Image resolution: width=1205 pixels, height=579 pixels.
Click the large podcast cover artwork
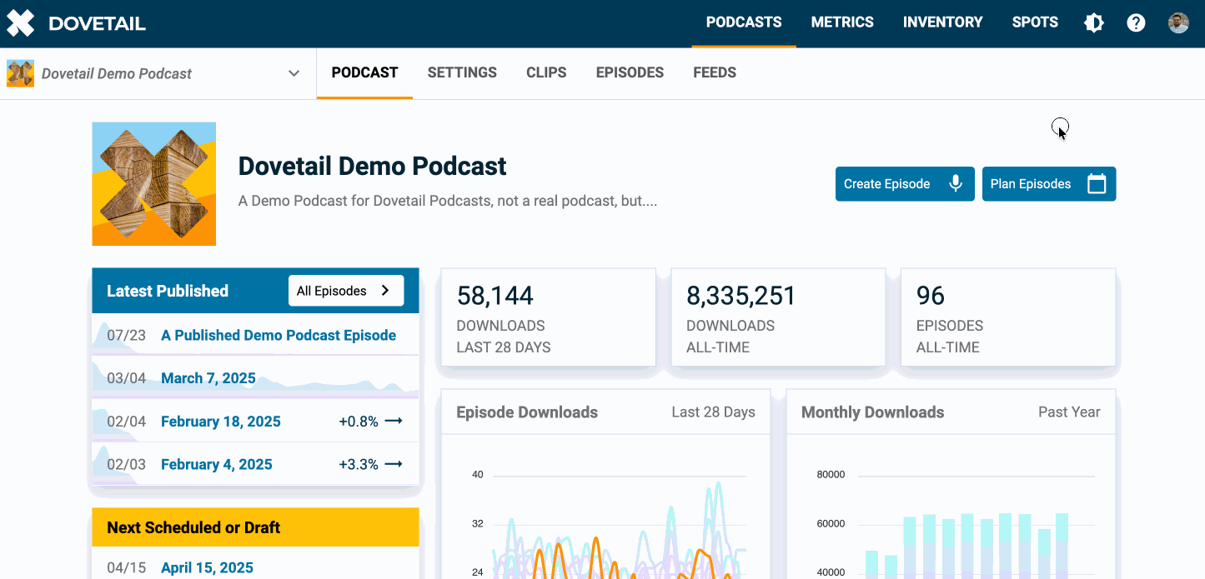[154, 184]
